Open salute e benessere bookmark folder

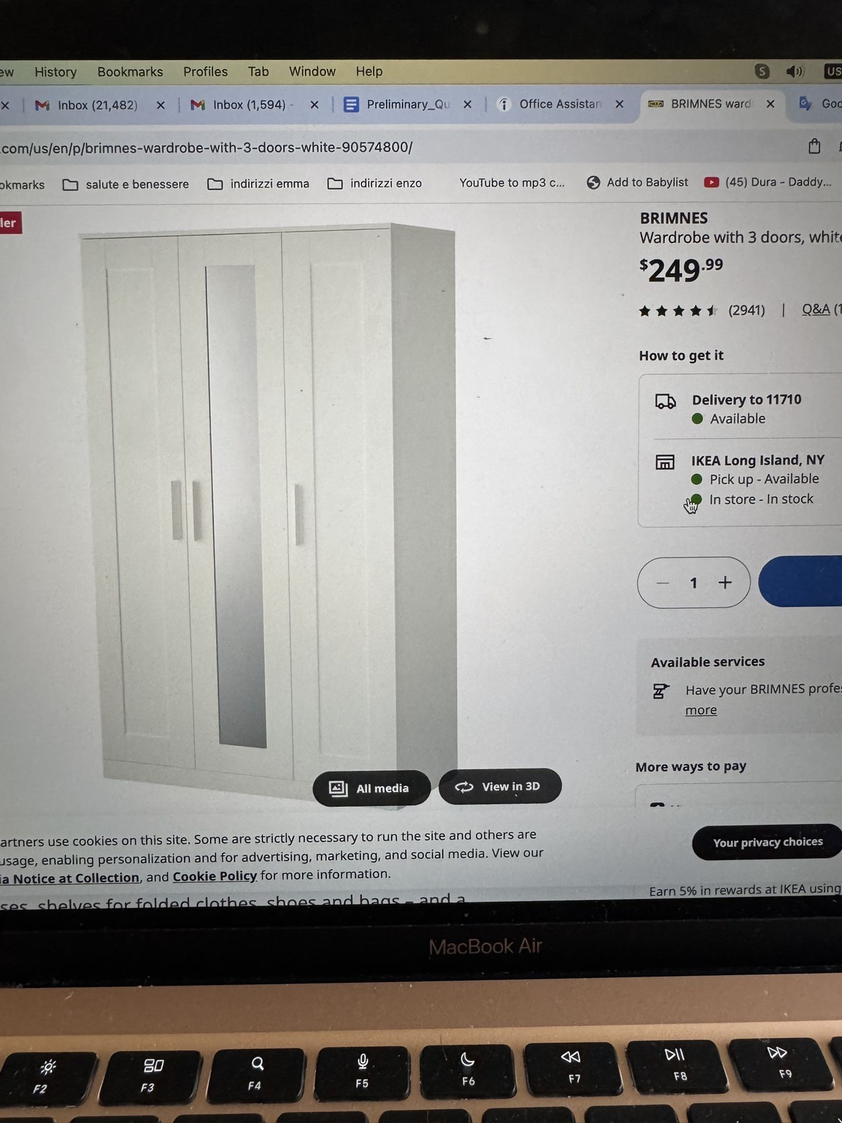tap(126, 184)
